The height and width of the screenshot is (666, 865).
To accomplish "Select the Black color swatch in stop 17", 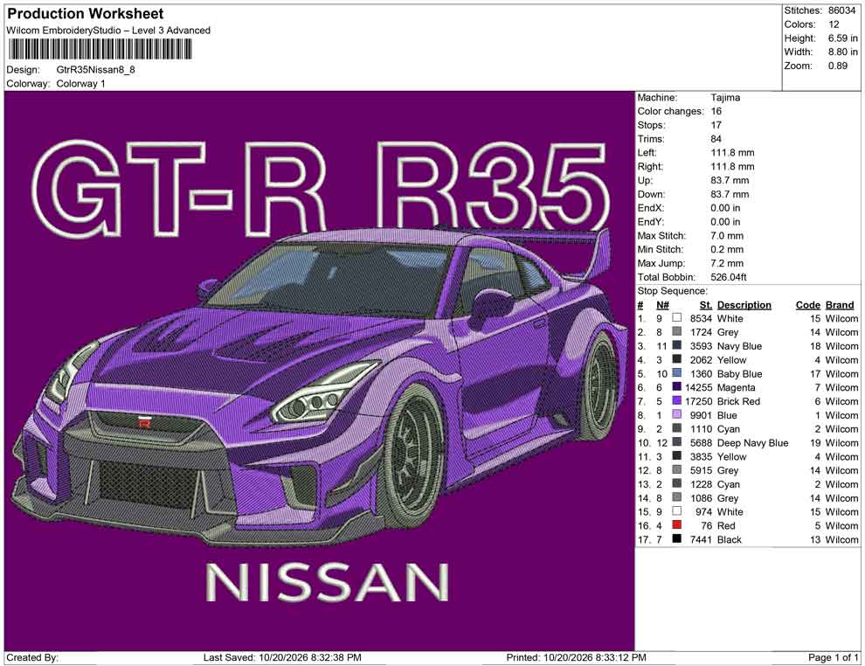I will click(x=677, y=538).
